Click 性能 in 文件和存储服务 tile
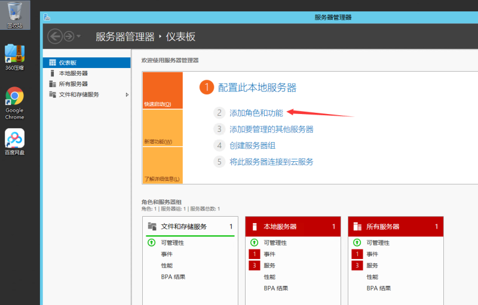Screen dimensions: 478x305 pos(167,266)
